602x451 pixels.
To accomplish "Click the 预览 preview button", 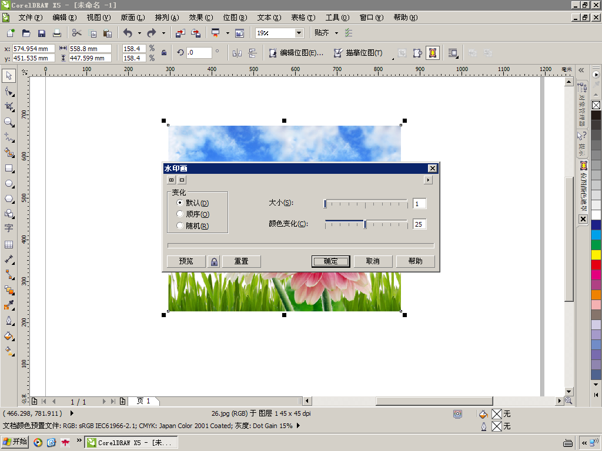I will point(186,261).
